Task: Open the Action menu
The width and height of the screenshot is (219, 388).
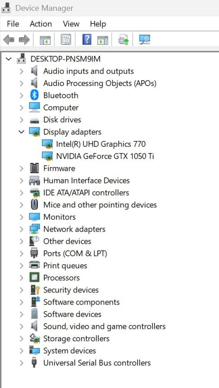Action: point(41,24)
